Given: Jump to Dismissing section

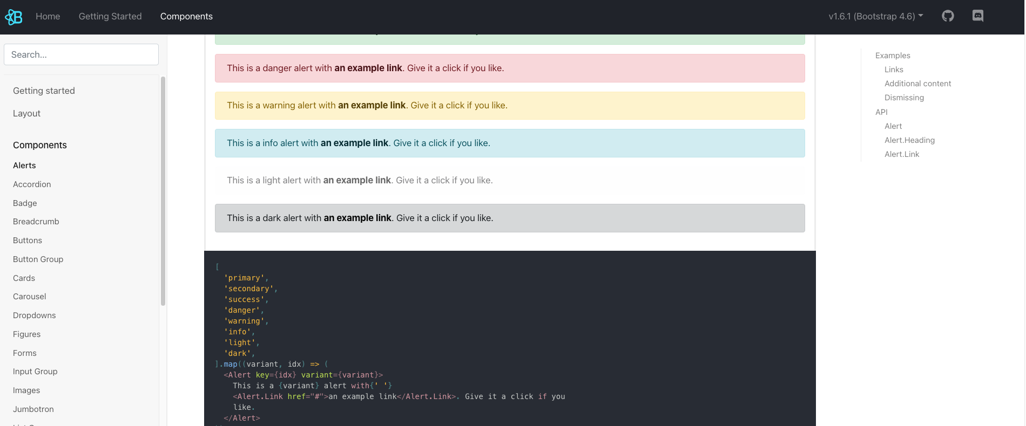Looking at the screenshot, I should [904, 98].
